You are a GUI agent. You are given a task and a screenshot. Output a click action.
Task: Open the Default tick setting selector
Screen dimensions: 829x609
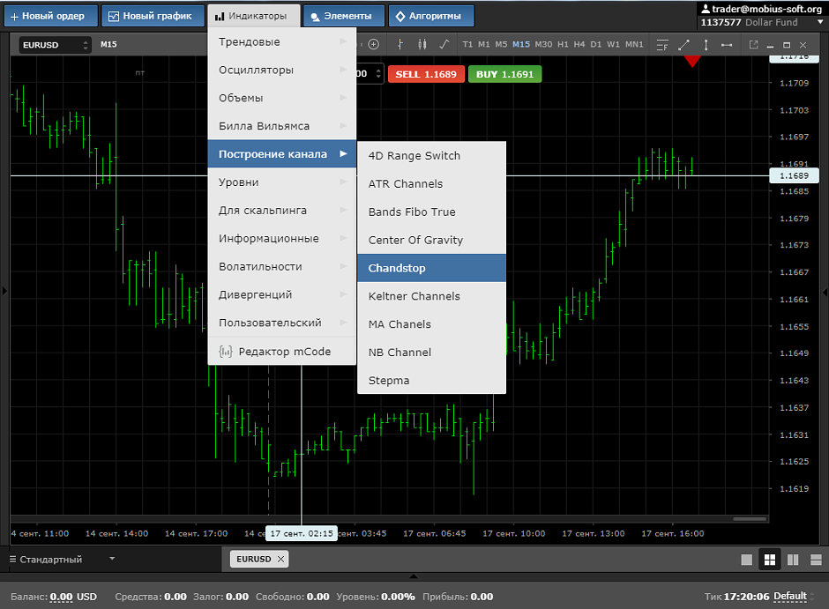[x=794, y=597]
